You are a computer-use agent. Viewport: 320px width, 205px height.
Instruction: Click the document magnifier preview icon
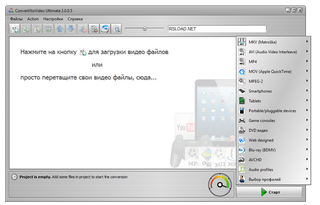pos(116,29)
